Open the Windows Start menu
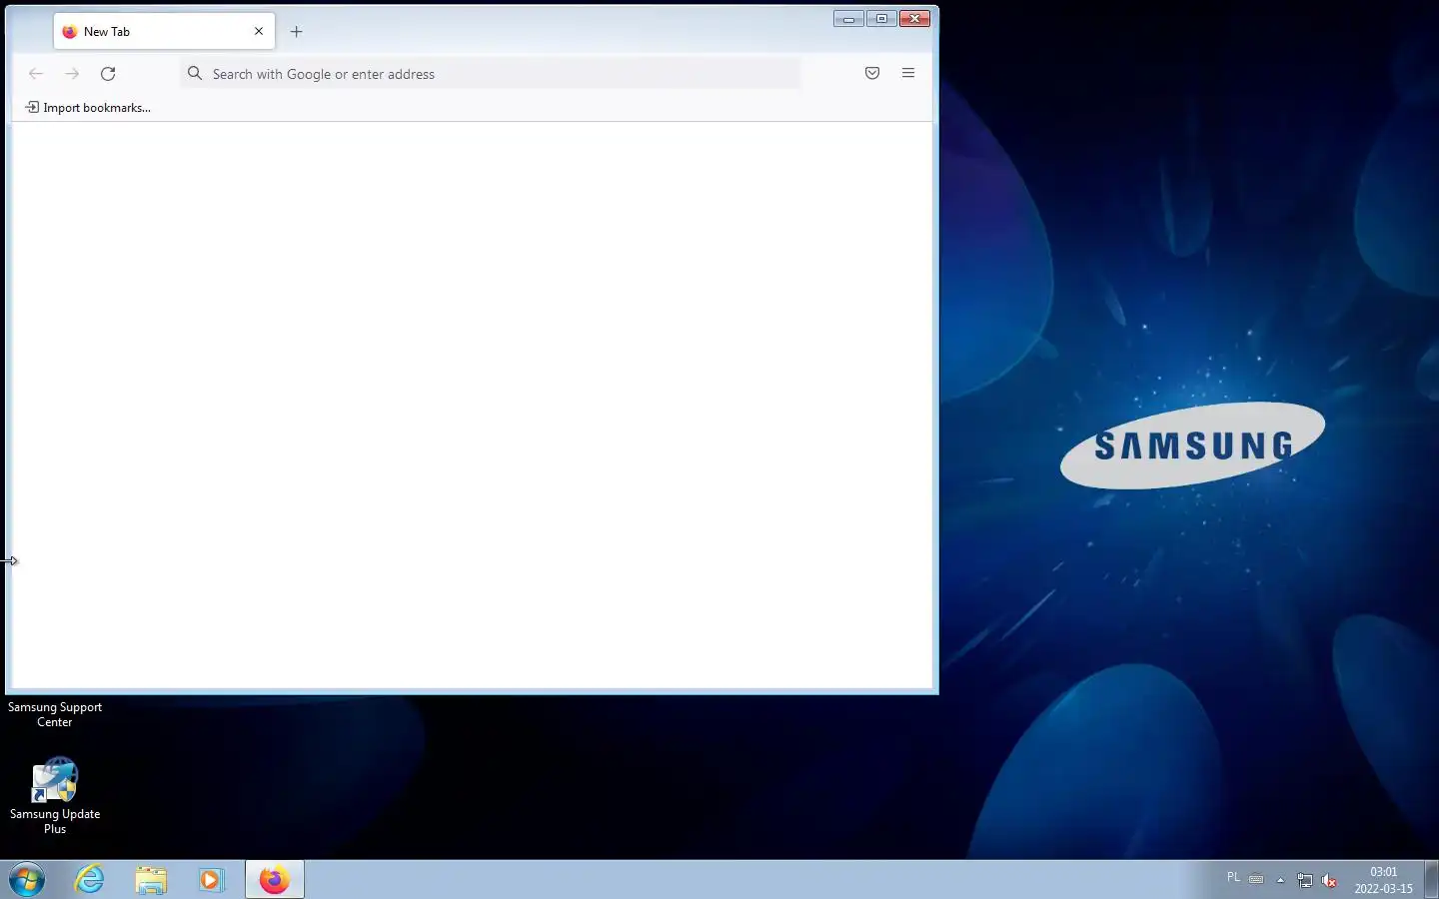Viewport: 1439px width, 899px height. click(x=27, y=880)
